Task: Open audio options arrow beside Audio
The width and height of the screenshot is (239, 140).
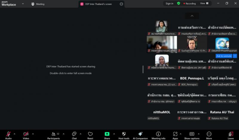Action: (x=14, y=134)
